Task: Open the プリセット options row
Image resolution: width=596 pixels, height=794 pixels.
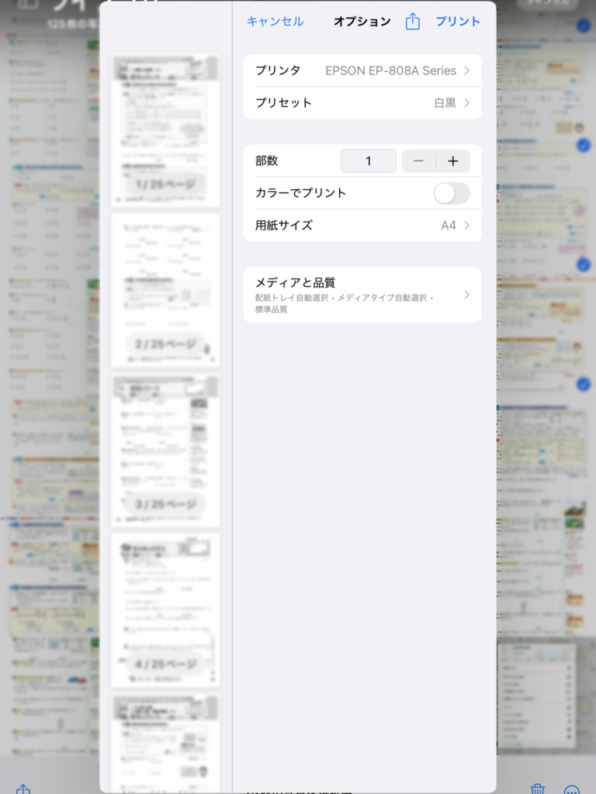Action: (362, 103)
